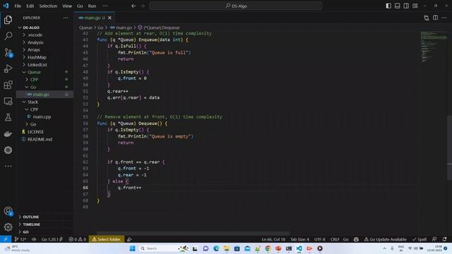452x254 pixels.
Task: Open the Remote Window button in status bar
Action: point(6,239)
